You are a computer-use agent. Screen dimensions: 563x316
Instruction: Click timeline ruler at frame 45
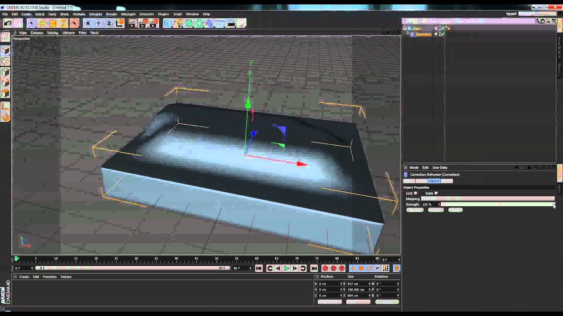pos(196,259)
